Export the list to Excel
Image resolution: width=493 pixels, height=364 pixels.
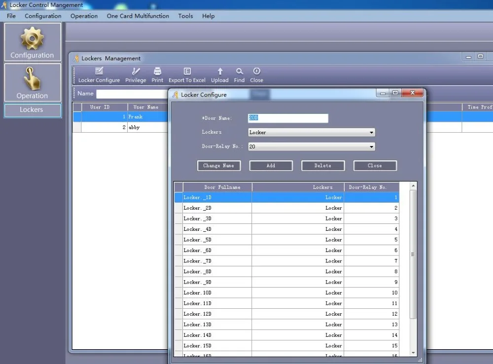click(x=187, y=75)
